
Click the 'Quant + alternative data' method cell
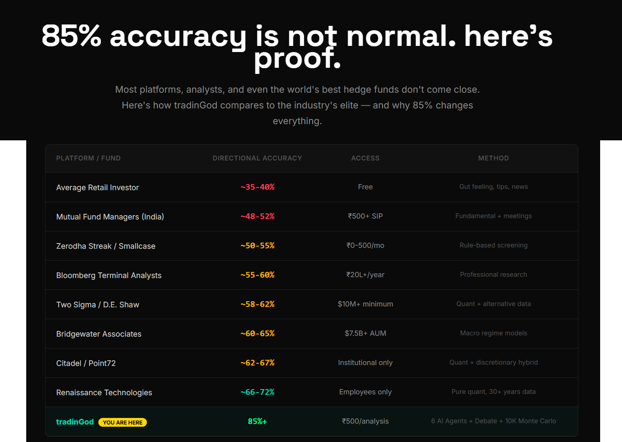(493, 304)
